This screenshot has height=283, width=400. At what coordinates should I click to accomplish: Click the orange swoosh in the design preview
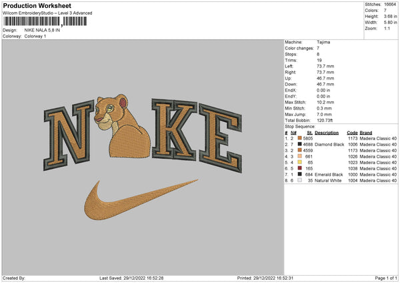[140, 200]
